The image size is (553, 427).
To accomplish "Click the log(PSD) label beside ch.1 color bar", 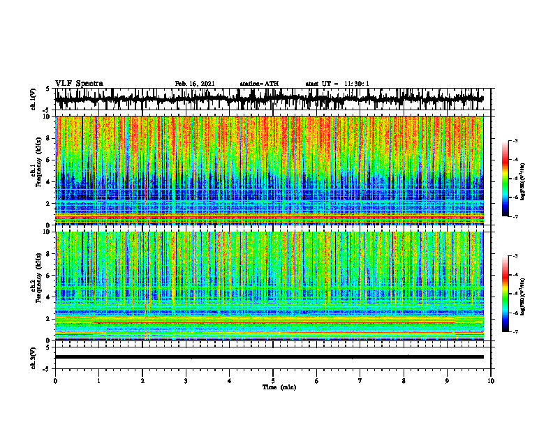I will [x=523, y=181].
